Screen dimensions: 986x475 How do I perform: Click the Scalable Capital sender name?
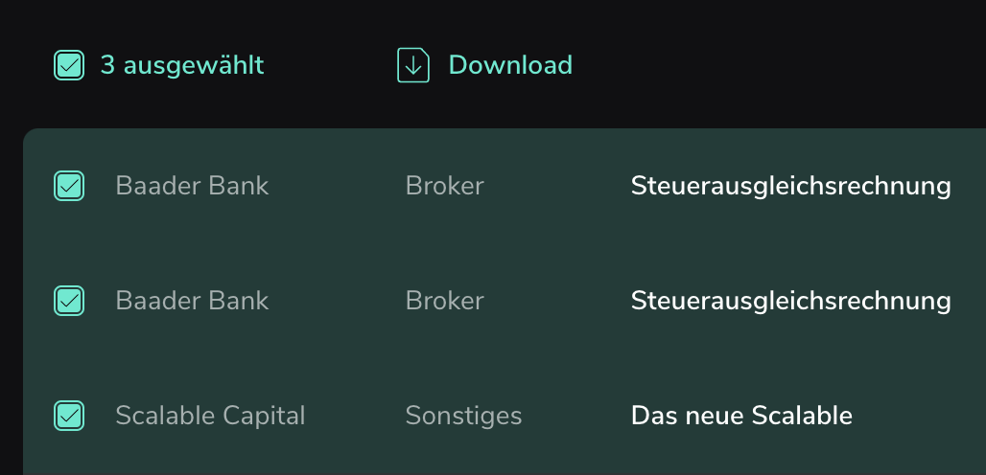click(210, 416)
